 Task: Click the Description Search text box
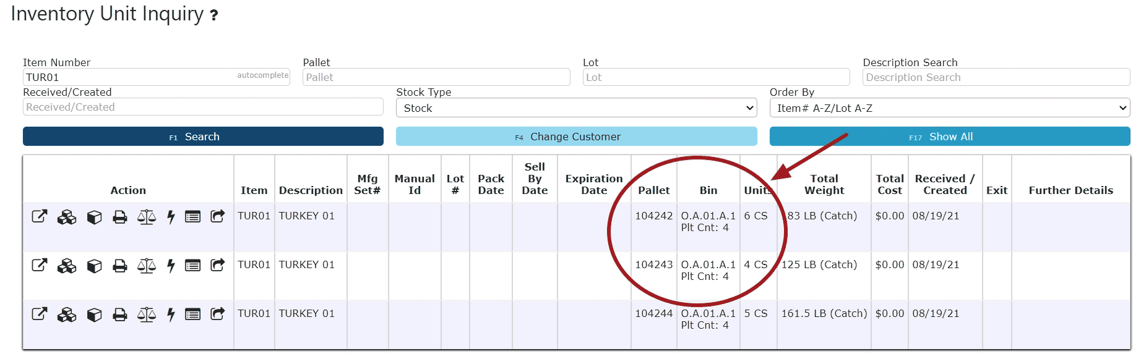(x=996, y=77)
